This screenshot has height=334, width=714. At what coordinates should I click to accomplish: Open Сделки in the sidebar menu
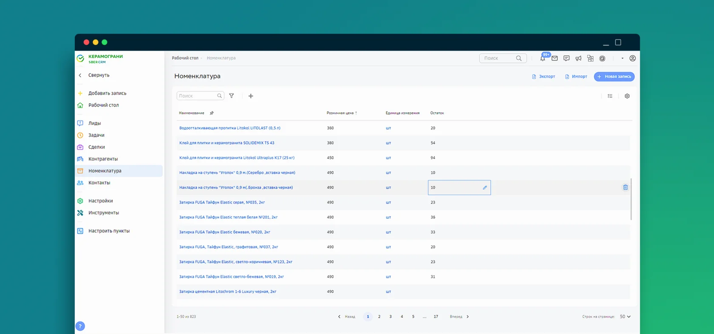coord(96,147)
